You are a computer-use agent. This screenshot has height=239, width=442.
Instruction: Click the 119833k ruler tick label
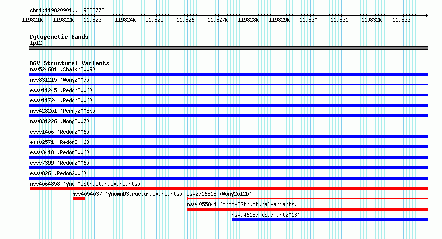[403, 20]
